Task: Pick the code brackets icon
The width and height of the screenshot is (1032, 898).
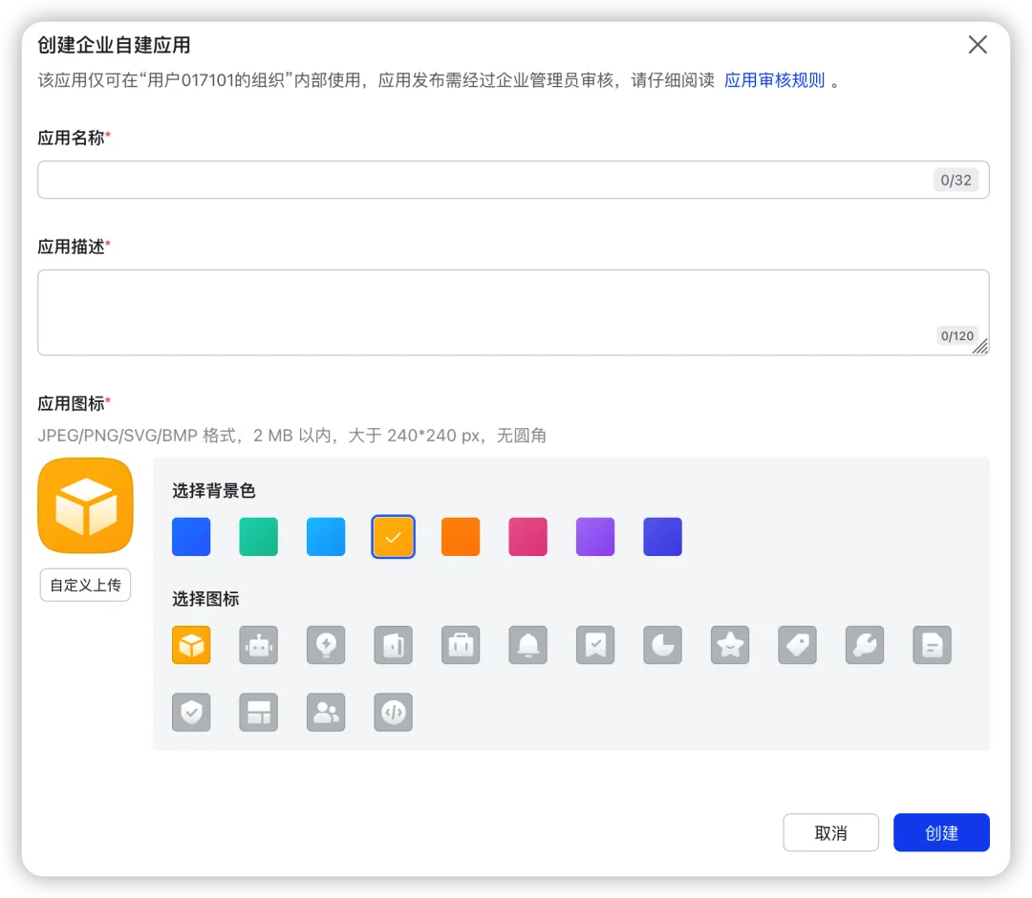Action: click(393, 712)
